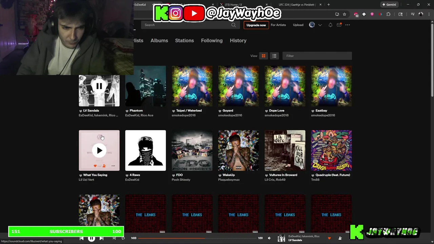Viewport: 434px width, 244px height.
Task: Like What You Saying on cover overlay
Action: tap(95, 166)
